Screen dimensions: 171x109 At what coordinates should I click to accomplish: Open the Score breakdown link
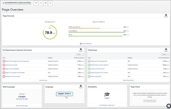pos(86,44)
